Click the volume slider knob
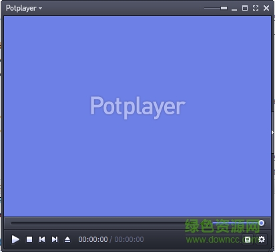Image resolution: width=275 pixels, height=252 pixels. (262, 223)
